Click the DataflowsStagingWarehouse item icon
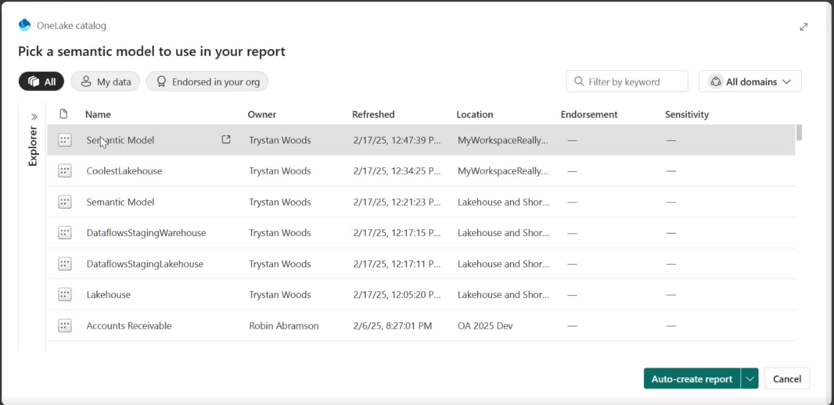 point(65,232)
